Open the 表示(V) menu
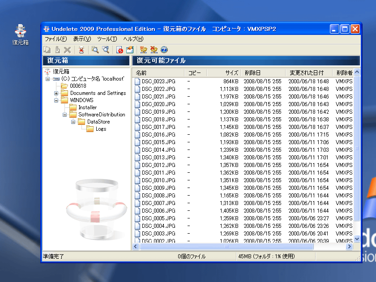376x282 pixels. 82,39
